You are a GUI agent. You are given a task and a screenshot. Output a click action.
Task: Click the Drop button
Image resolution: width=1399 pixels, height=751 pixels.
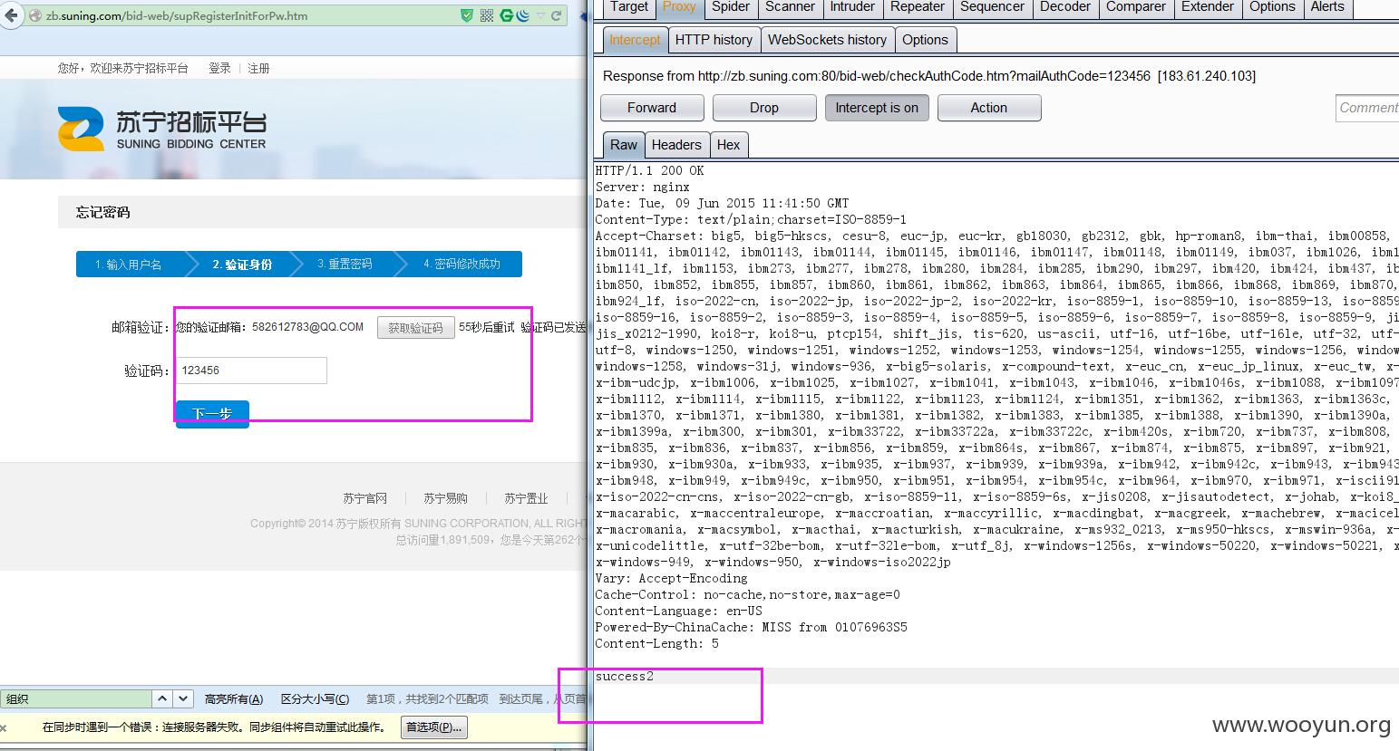coord(764,108)
